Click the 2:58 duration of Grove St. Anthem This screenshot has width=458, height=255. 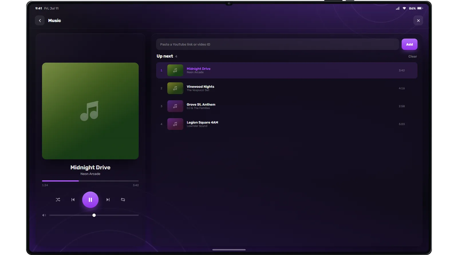[402, 106]
